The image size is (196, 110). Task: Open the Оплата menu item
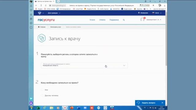(102, 20)
